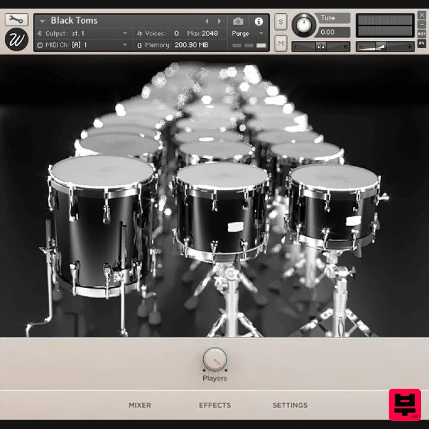
Task: Toggle the AUX sends panel
Action: [423, 33]
